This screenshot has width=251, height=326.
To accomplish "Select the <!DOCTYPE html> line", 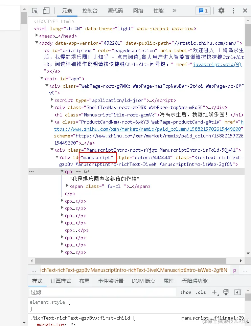I will pyautogui.click(x=54, y=21).
